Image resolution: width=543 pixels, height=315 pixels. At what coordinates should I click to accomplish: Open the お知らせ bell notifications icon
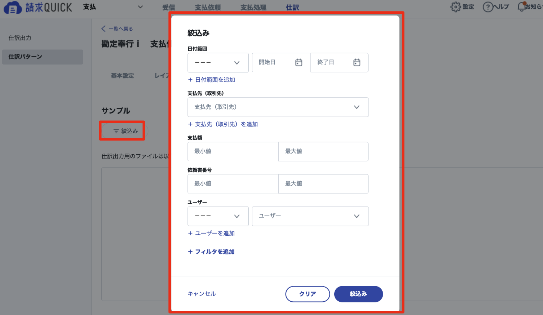tap(521, 6)
